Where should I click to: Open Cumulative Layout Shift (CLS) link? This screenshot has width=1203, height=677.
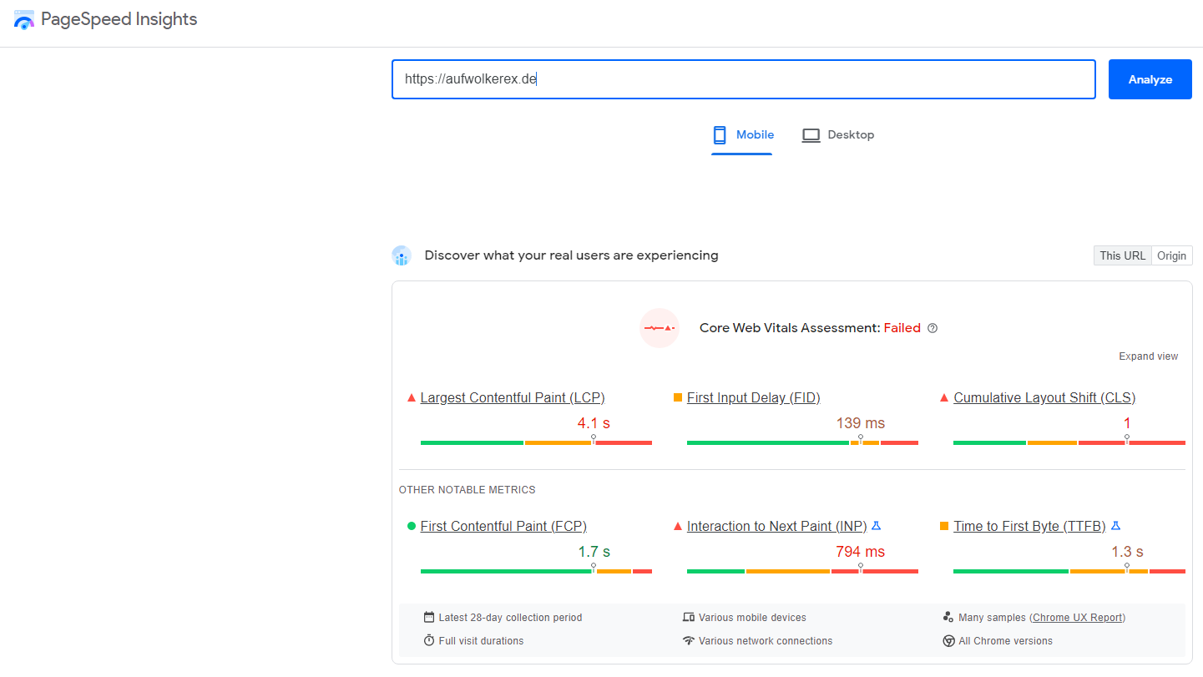point(1044,397)
